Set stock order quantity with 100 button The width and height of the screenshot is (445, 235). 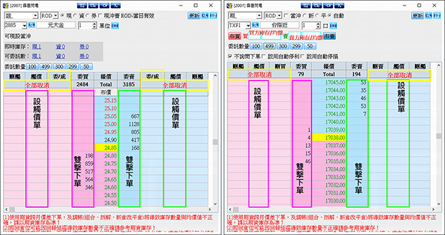click(x=32, y=67)
